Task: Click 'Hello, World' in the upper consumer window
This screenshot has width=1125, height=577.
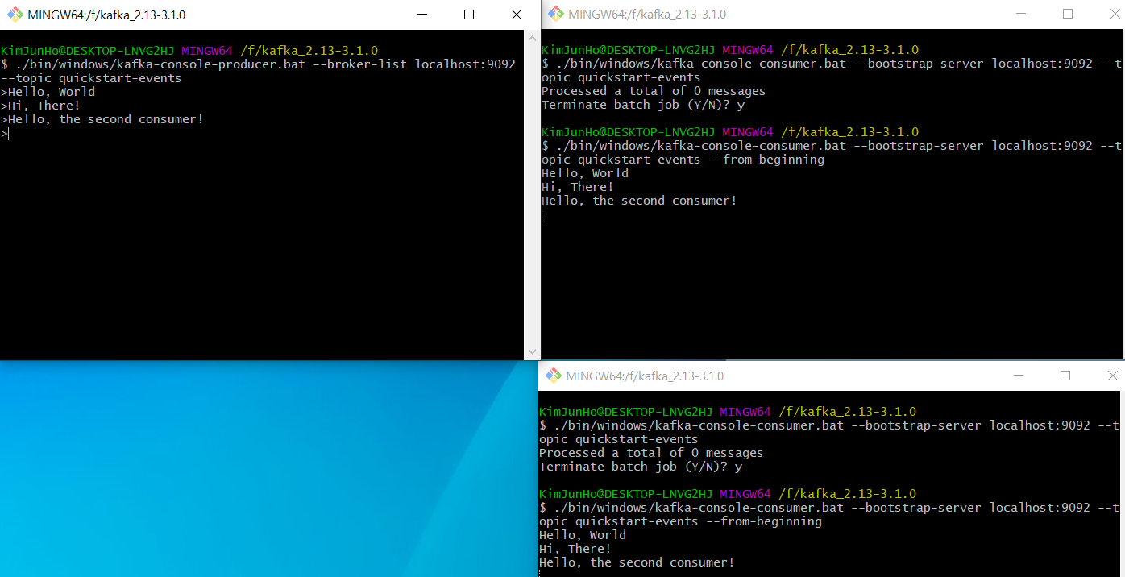Action: [x=585, y=173]
